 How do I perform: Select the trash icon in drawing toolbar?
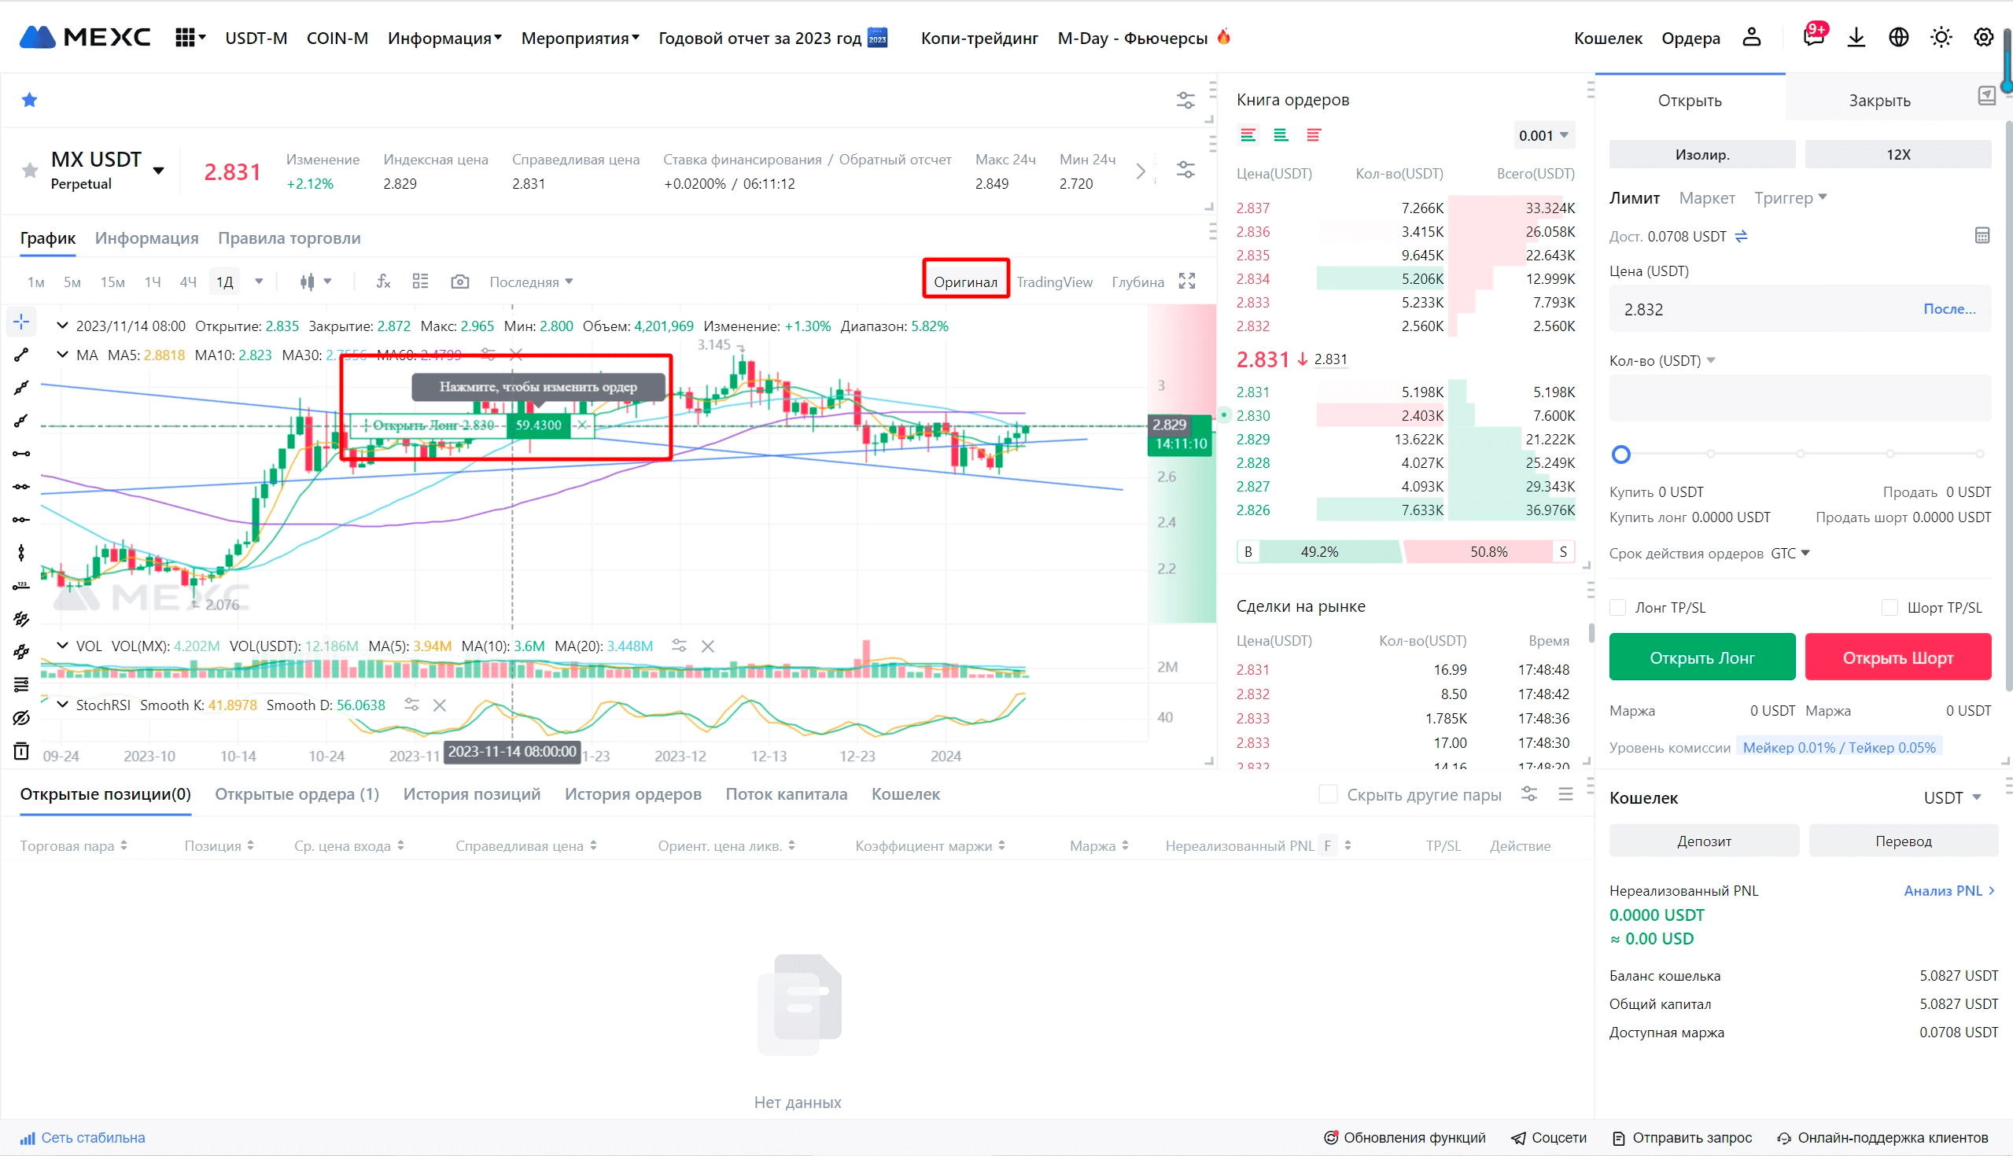click(21, 751)
